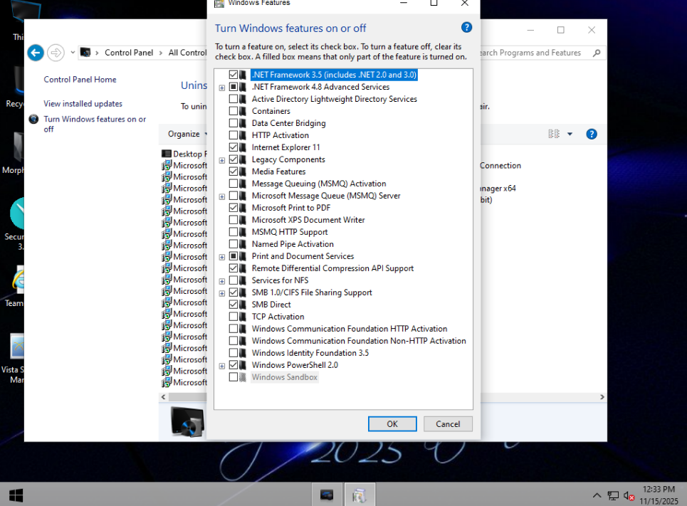Open the Control Panel help icon
687x506 pixels.
pos(592,134)
